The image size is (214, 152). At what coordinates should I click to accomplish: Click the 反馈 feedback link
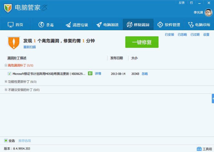coord(181,3)
